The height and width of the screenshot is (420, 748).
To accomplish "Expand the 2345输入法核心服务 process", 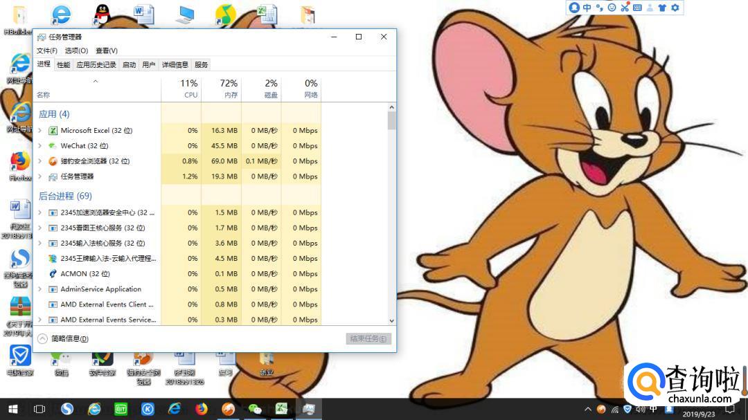I will pos(40,243).
